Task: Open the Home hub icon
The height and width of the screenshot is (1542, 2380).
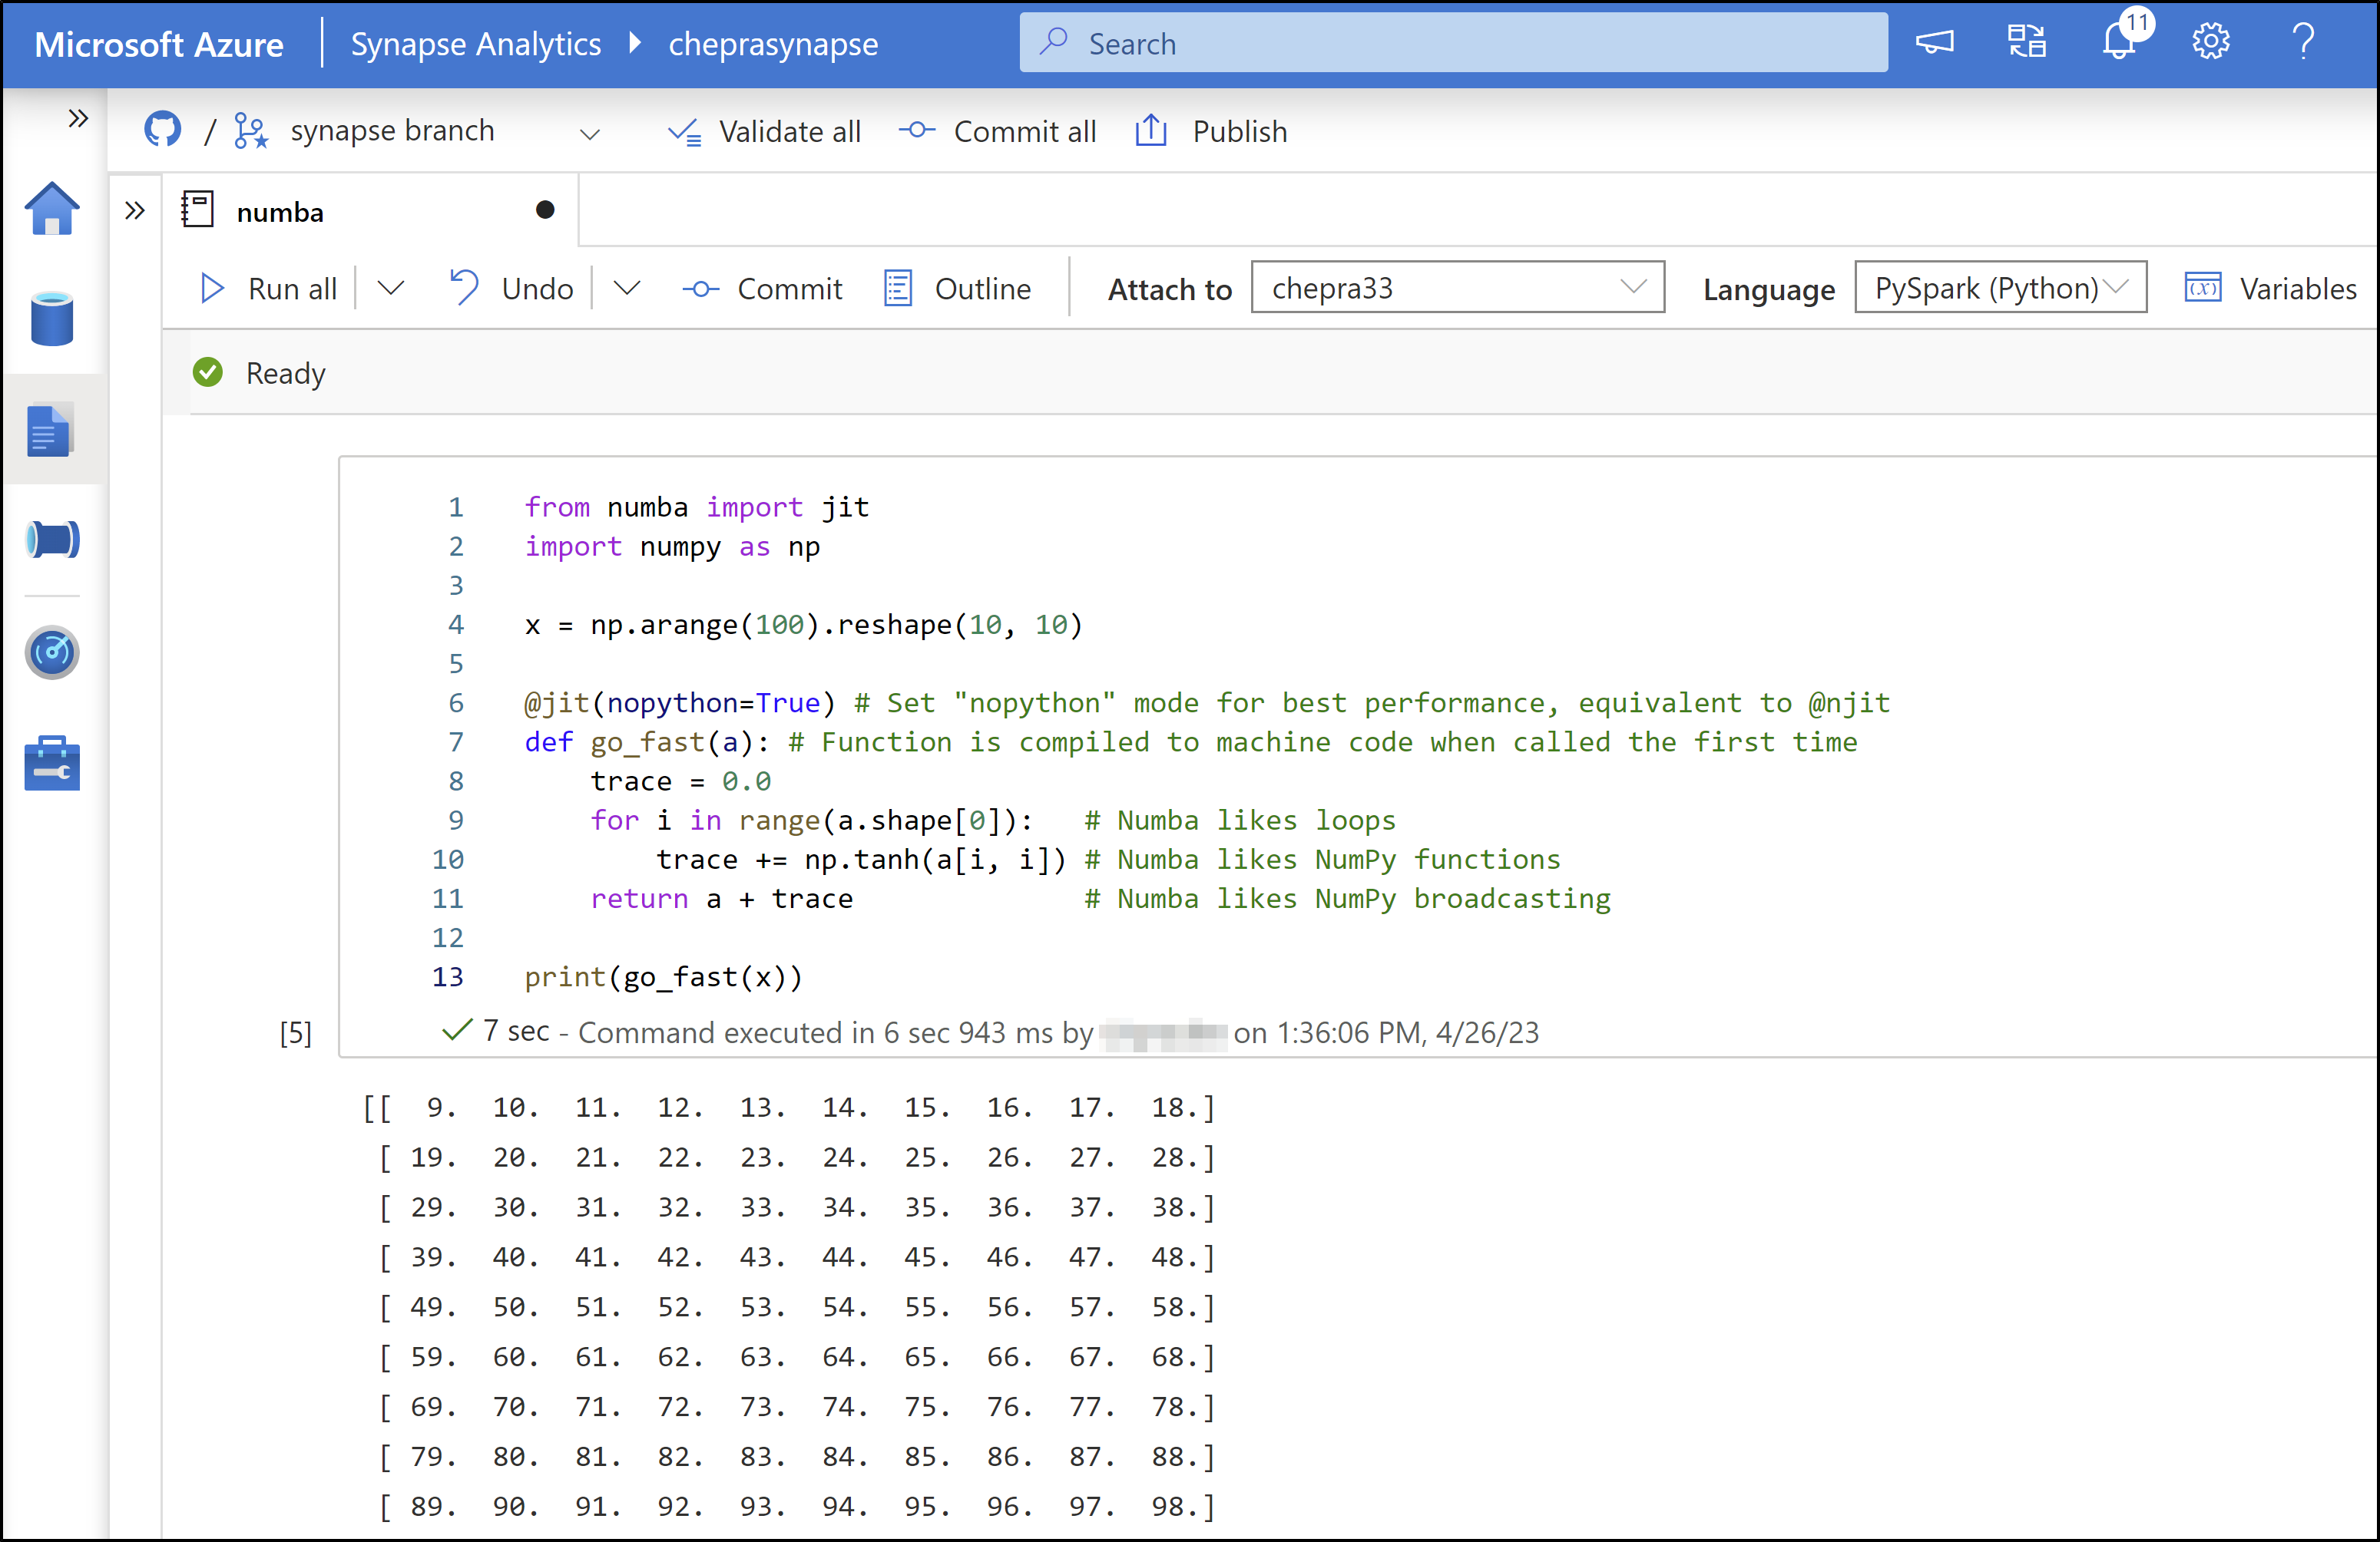Action: pos(52,209)
